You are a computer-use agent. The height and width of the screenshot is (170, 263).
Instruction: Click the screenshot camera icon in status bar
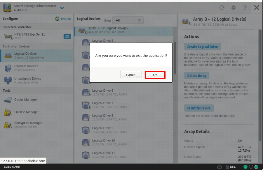point(220,167)
